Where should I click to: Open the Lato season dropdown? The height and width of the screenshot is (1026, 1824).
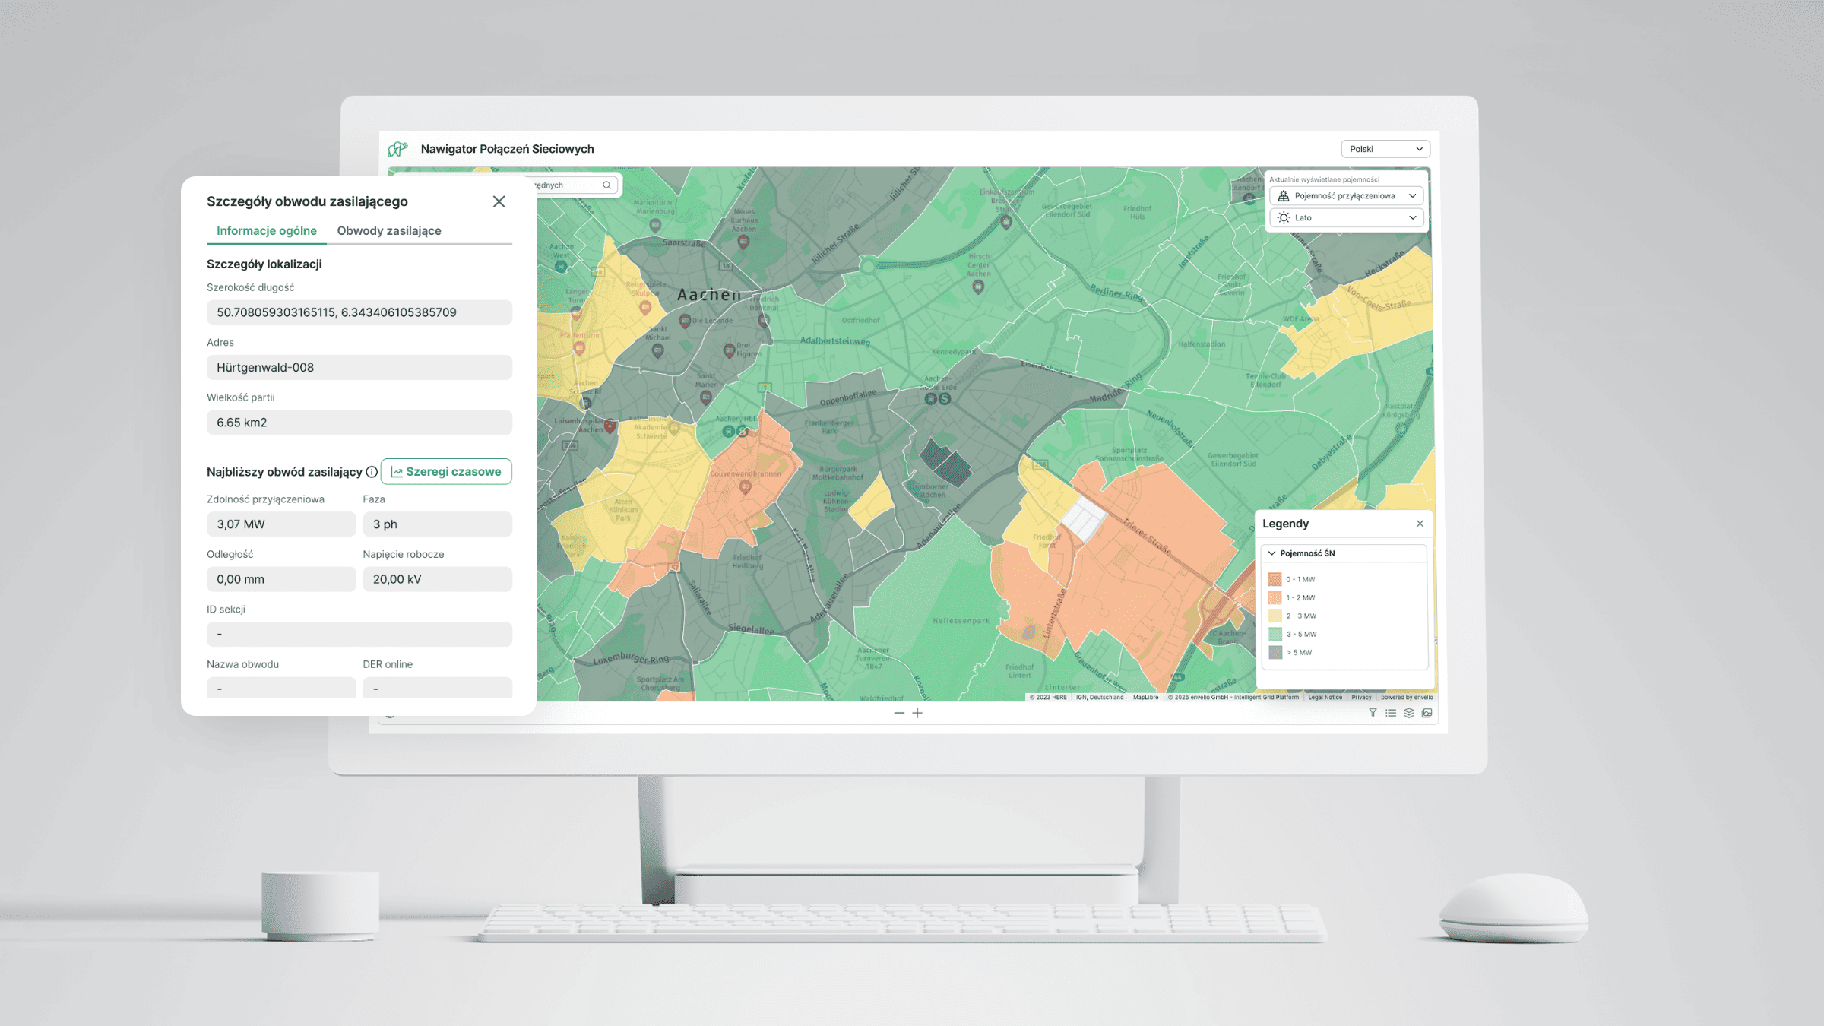tap(1346, 218)
